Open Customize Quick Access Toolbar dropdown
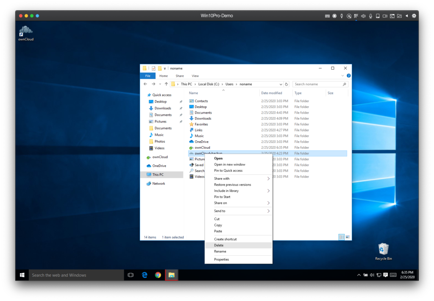434x301 pixels. coord(165,68)
